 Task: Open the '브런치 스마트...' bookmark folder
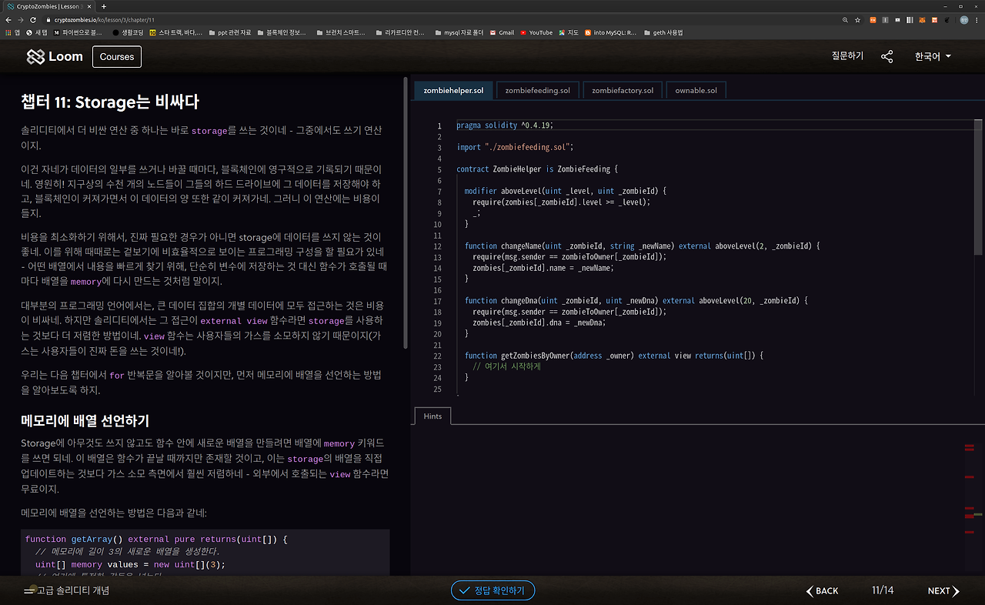tap(340, 32)
